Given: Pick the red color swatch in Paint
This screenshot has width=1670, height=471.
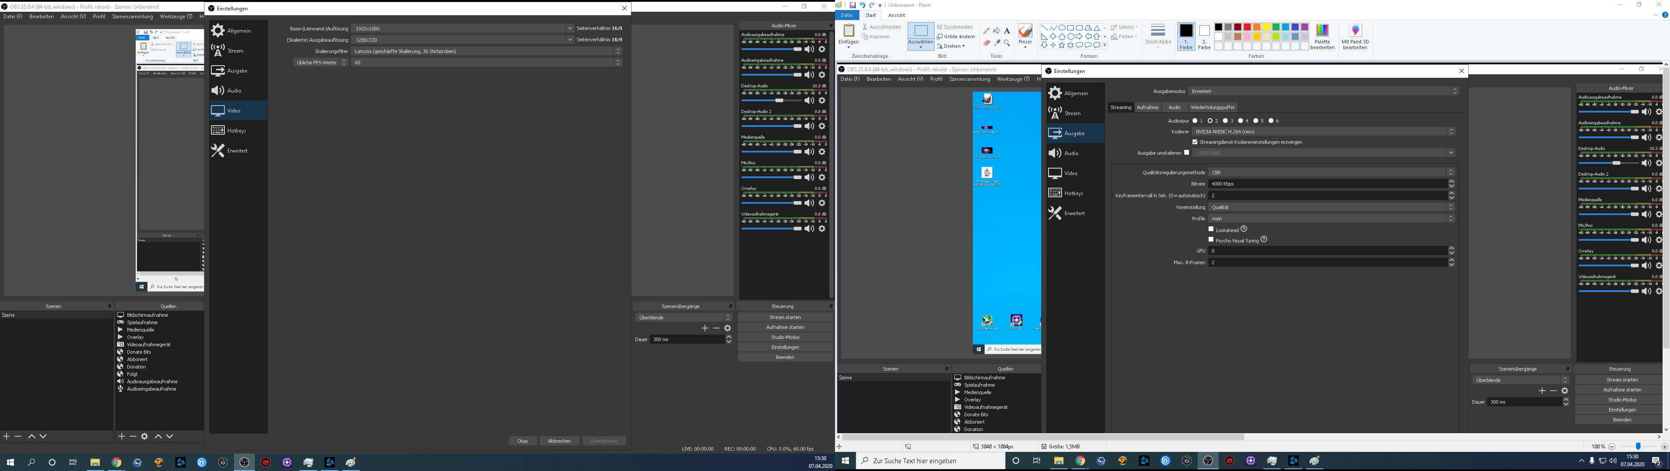Looking at the screenshot, I should pyautogui.click(x=1247, y=27).
